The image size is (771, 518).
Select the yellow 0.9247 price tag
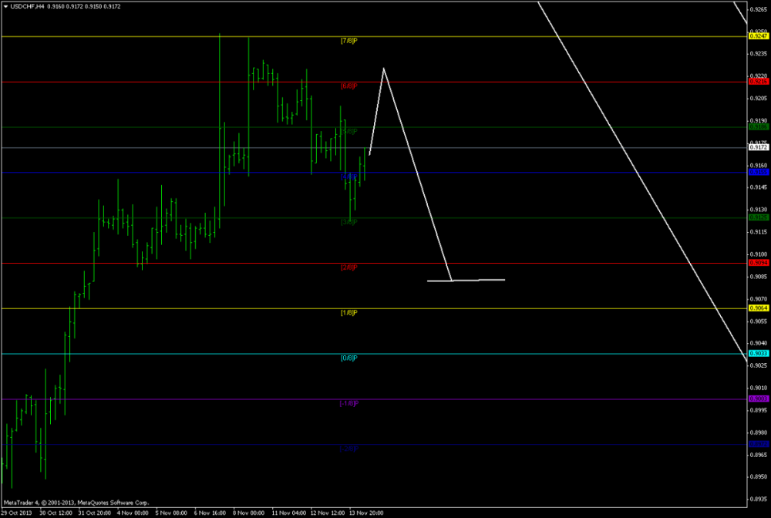pyautogui.click(x=759, y=36)
